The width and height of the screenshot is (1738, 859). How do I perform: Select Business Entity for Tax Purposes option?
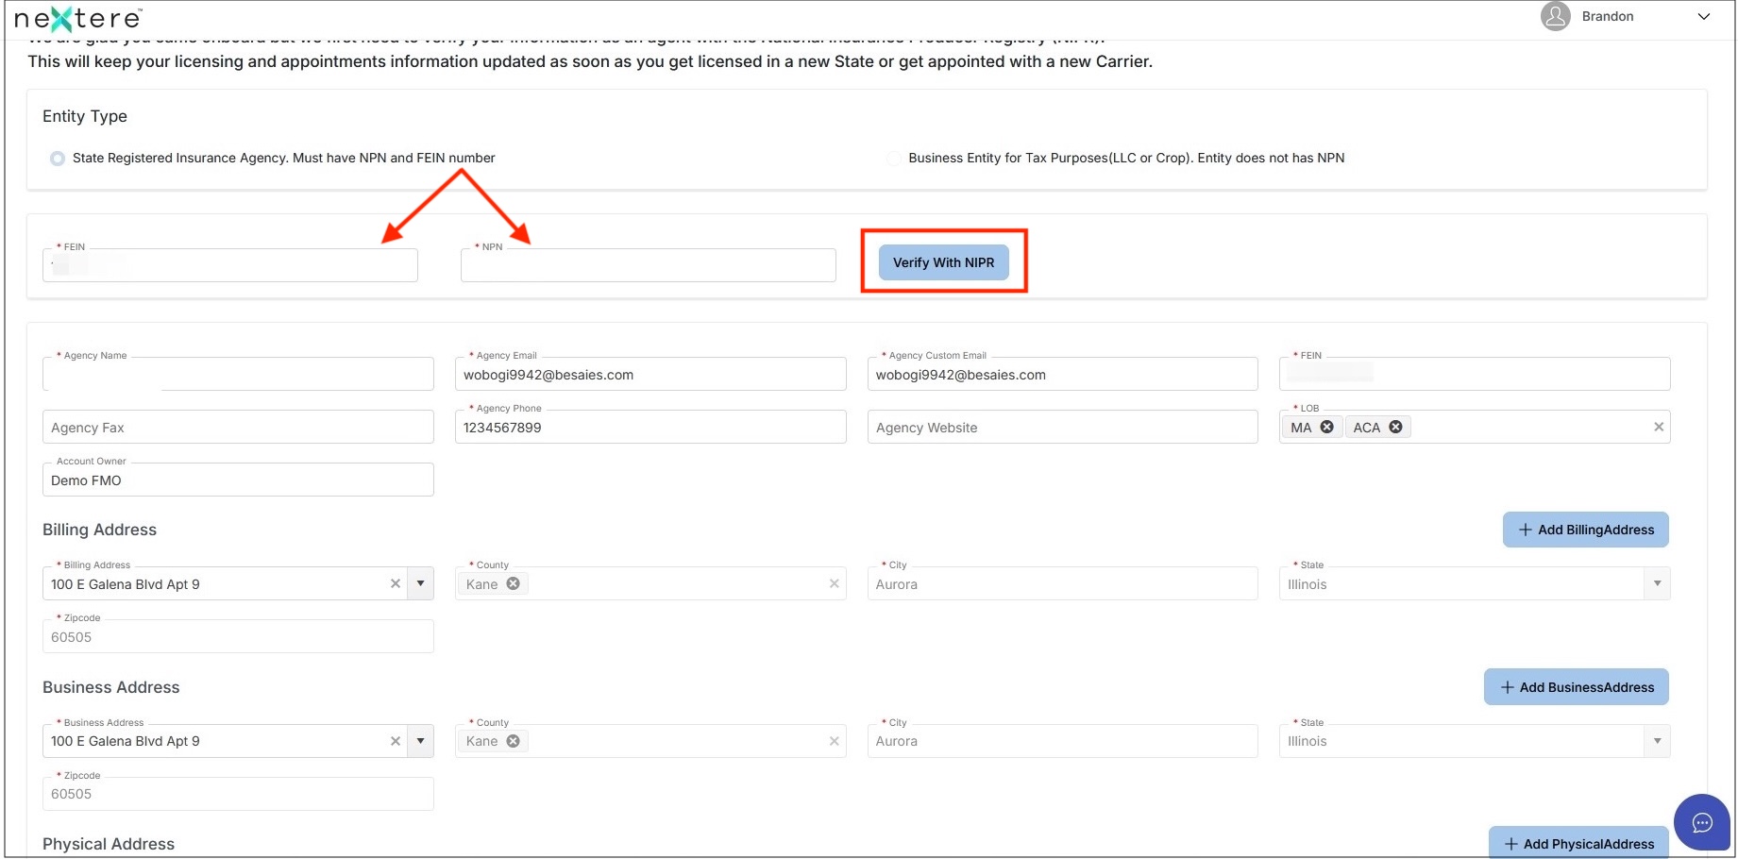tap(893, 158)
